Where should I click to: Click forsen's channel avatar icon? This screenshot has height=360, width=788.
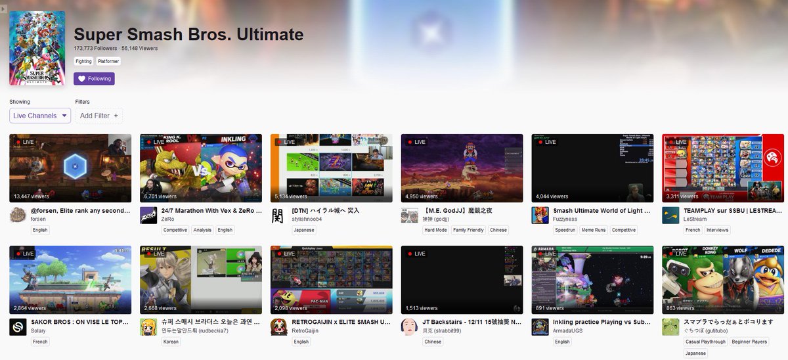(x=18, y=215)
